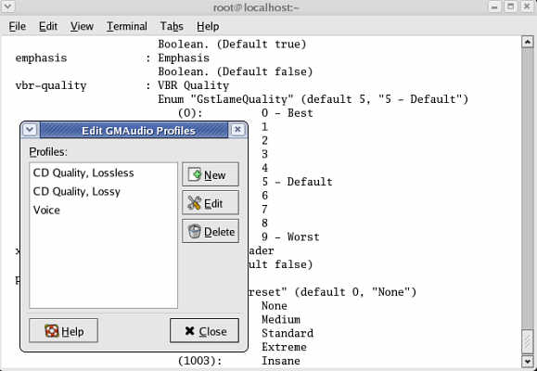Select the CD Quality, Lossy profile
537x371 pixels.
point(104,191)
